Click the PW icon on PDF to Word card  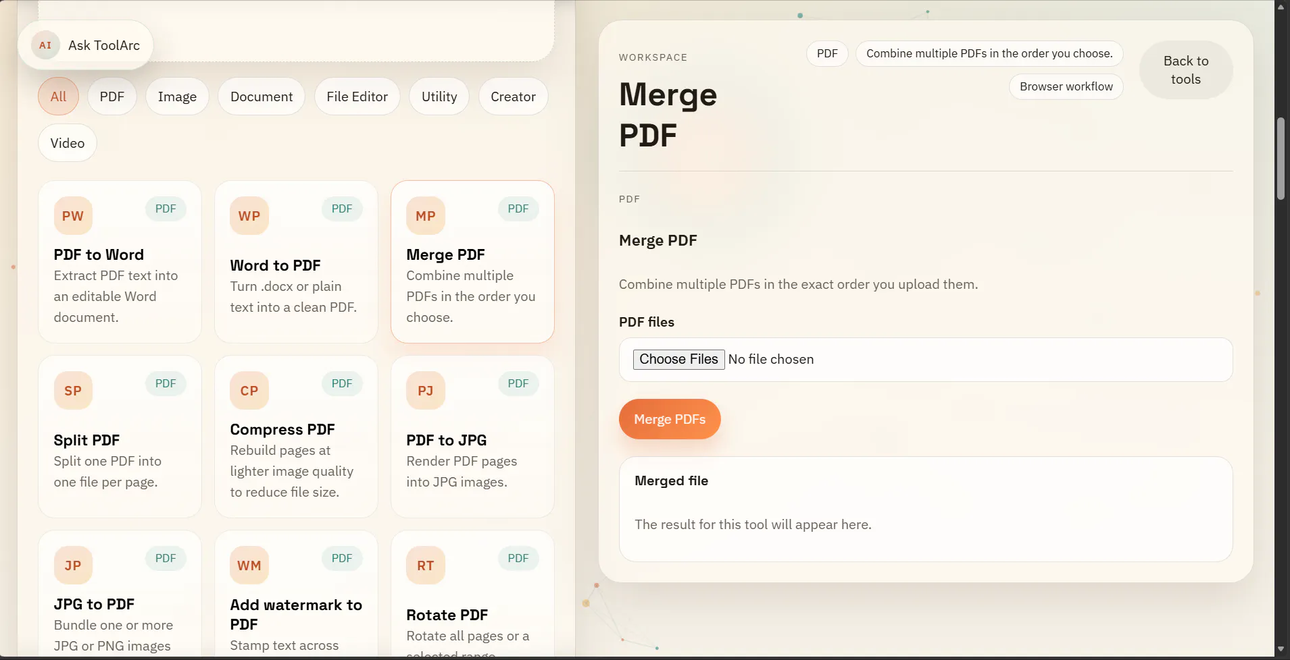pyautogui.click(x=73, y=216)
